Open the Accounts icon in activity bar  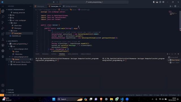[3, 85]
